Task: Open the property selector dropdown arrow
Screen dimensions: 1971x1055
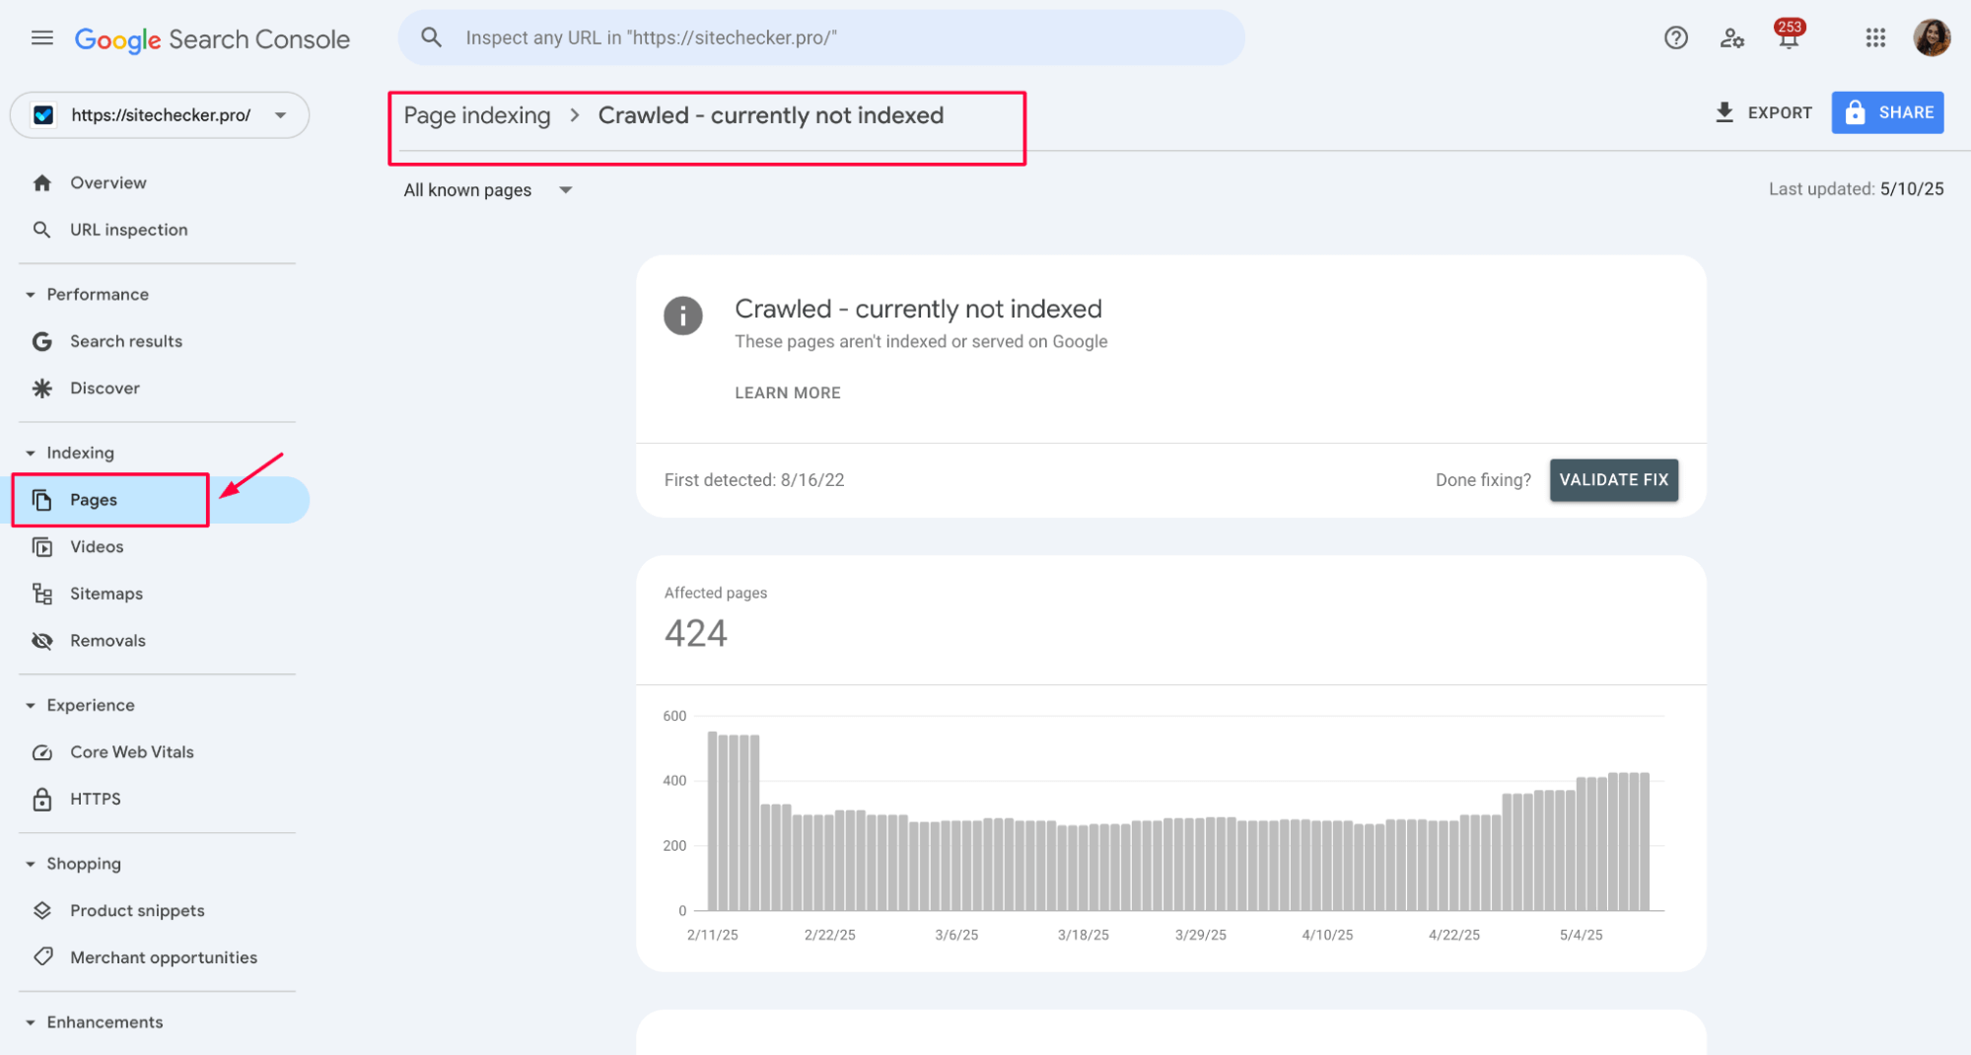Action: pos(281,115)
